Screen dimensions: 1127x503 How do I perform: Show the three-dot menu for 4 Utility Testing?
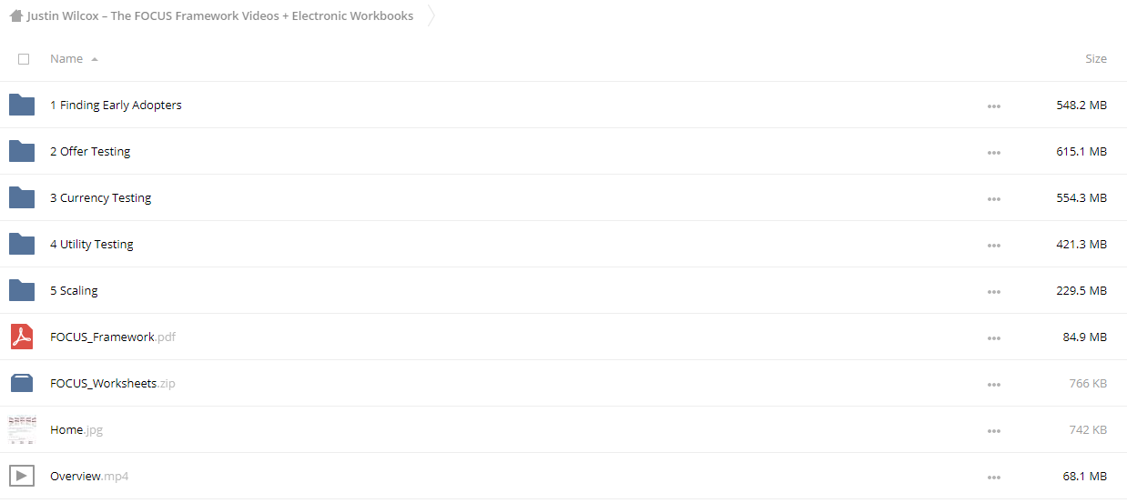click(x=994, y=245)
